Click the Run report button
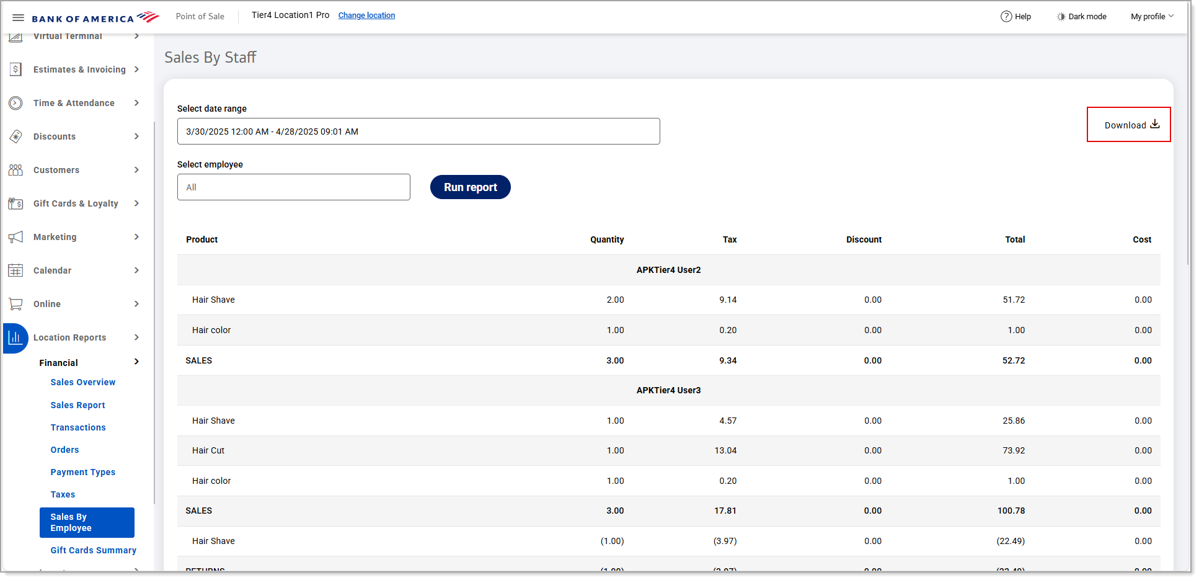1199x580 pixels. pos(471,187)
